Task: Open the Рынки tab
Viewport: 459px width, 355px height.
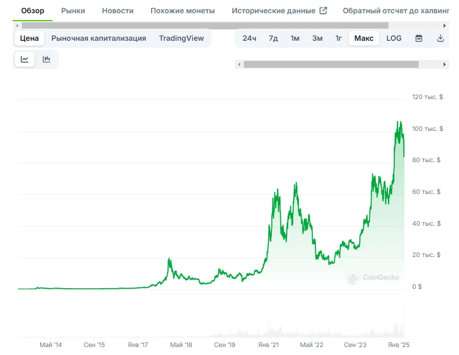Action: 73,11
